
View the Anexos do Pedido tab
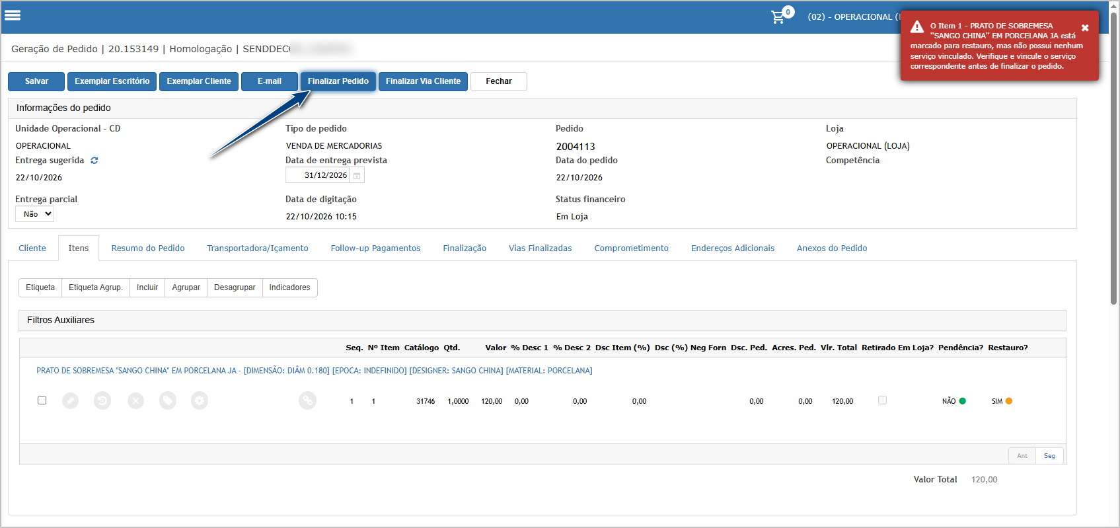832,248
